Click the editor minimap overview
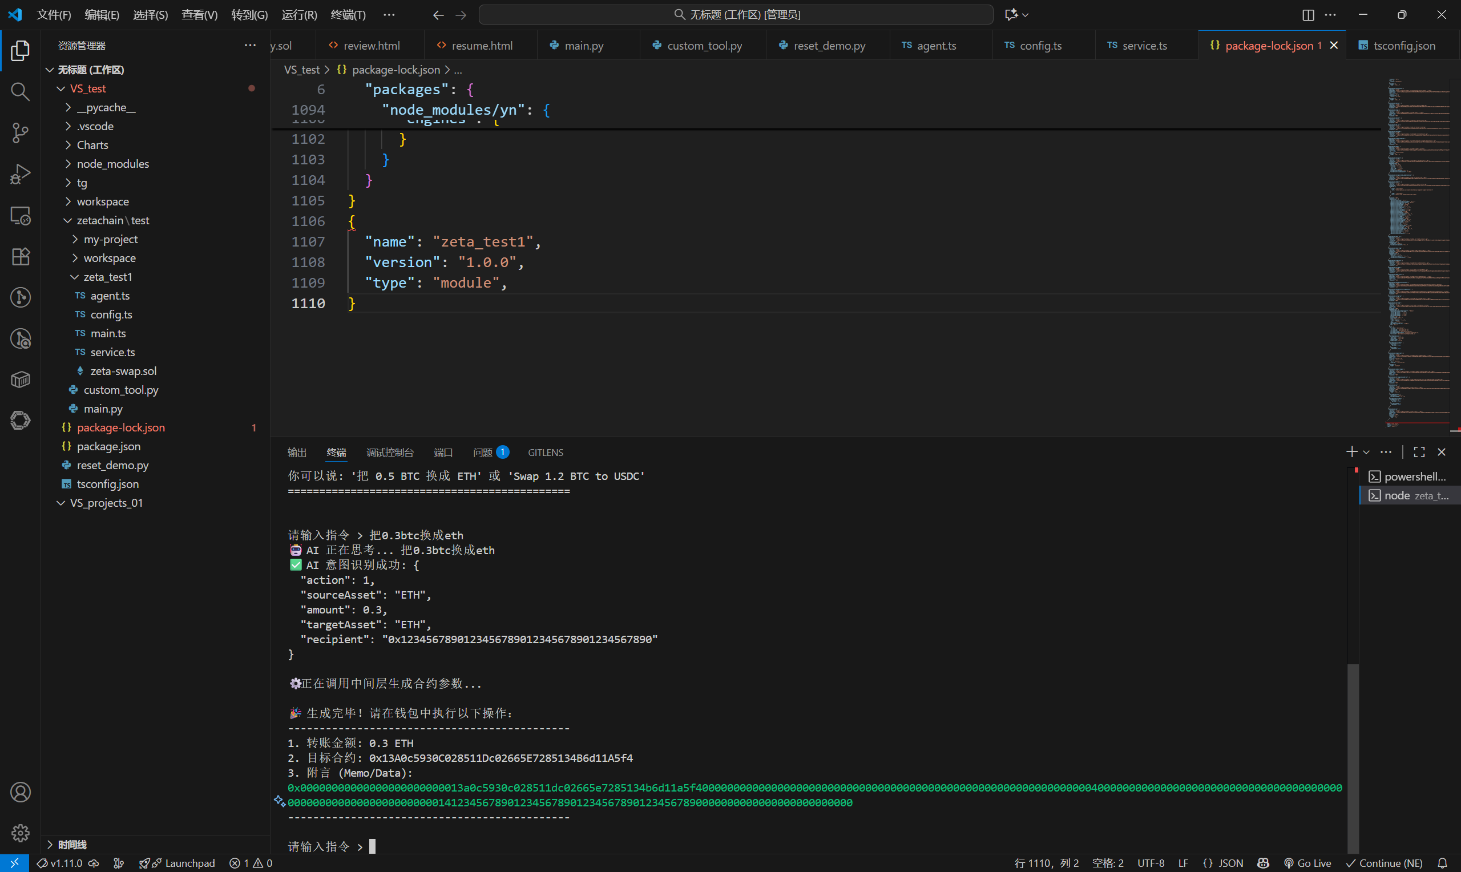The width and height of the screenshot is (1461, 872). coord(1418,253)
